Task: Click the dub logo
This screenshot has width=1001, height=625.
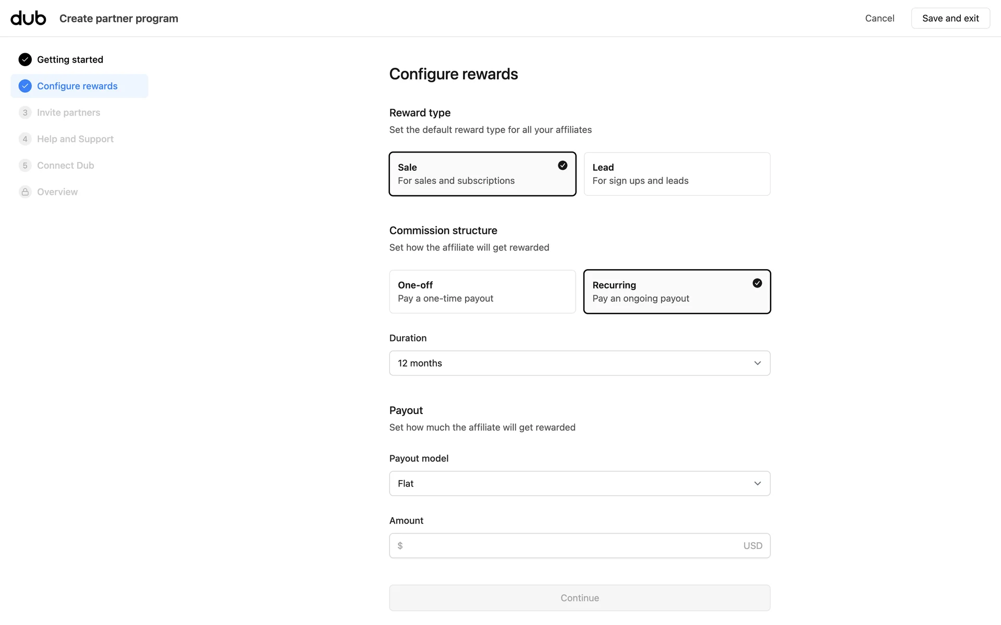Action: 28,18
